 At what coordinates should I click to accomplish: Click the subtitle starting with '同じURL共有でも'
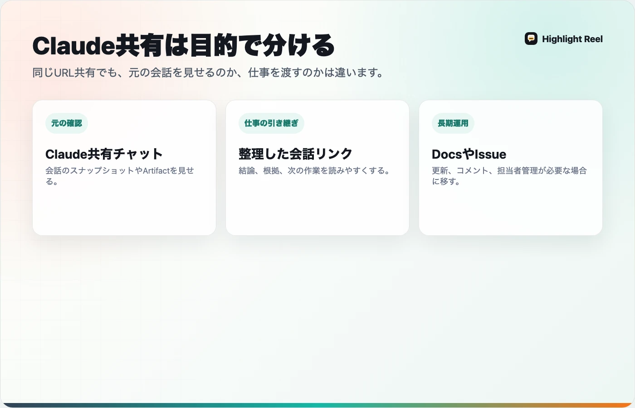pos(209,73)
